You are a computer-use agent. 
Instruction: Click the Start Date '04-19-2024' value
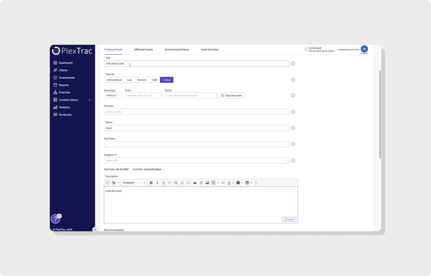[x=122, y=169]
